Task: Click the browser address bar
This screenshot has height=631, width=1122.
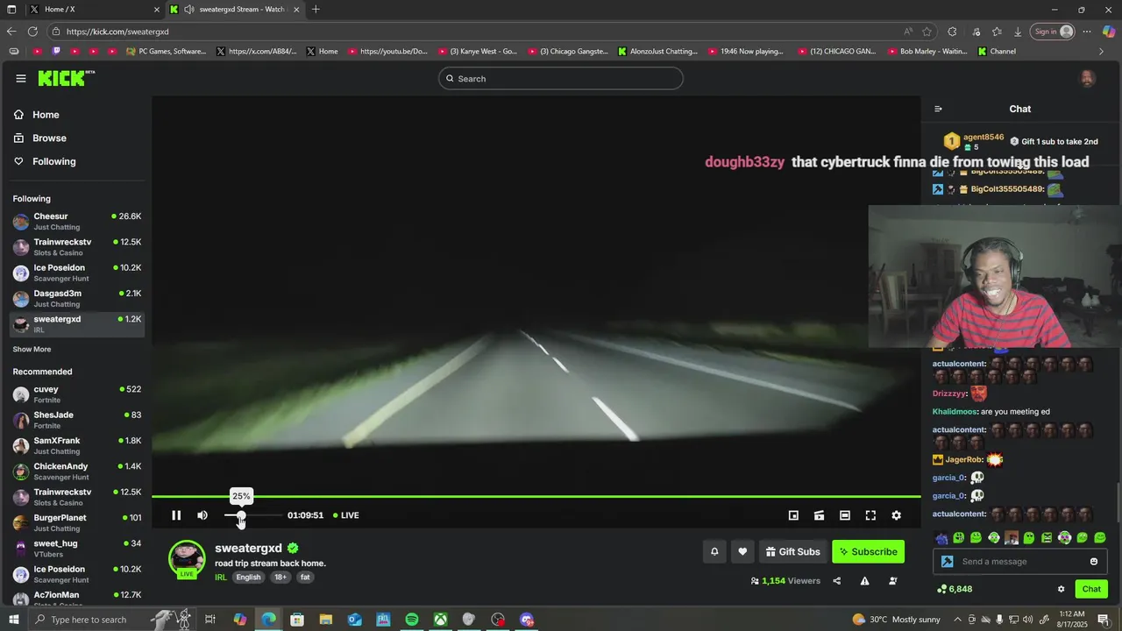Action: coord(482,32)
